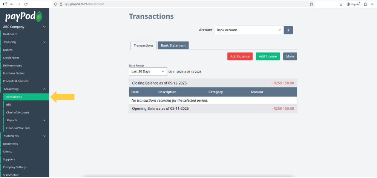Viewport: 377px width, 178px height.
Task: Click the No transactions recorded message
Action: (170, 100)
